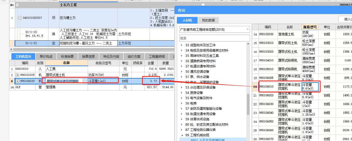Focus the 搜索 input field
The width and height of the screenshot is (352, 141).
215,38
